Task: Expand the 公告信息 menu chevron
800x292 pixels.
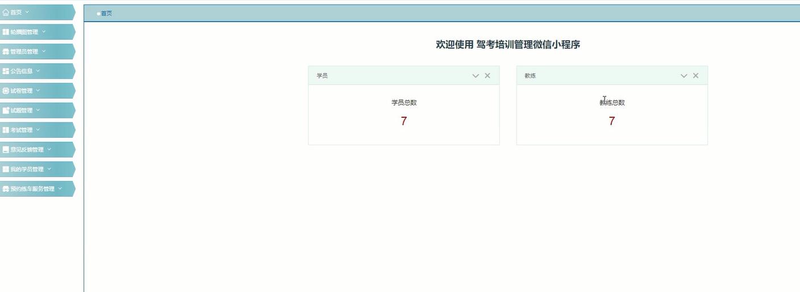Action: [x=38, y=71]
